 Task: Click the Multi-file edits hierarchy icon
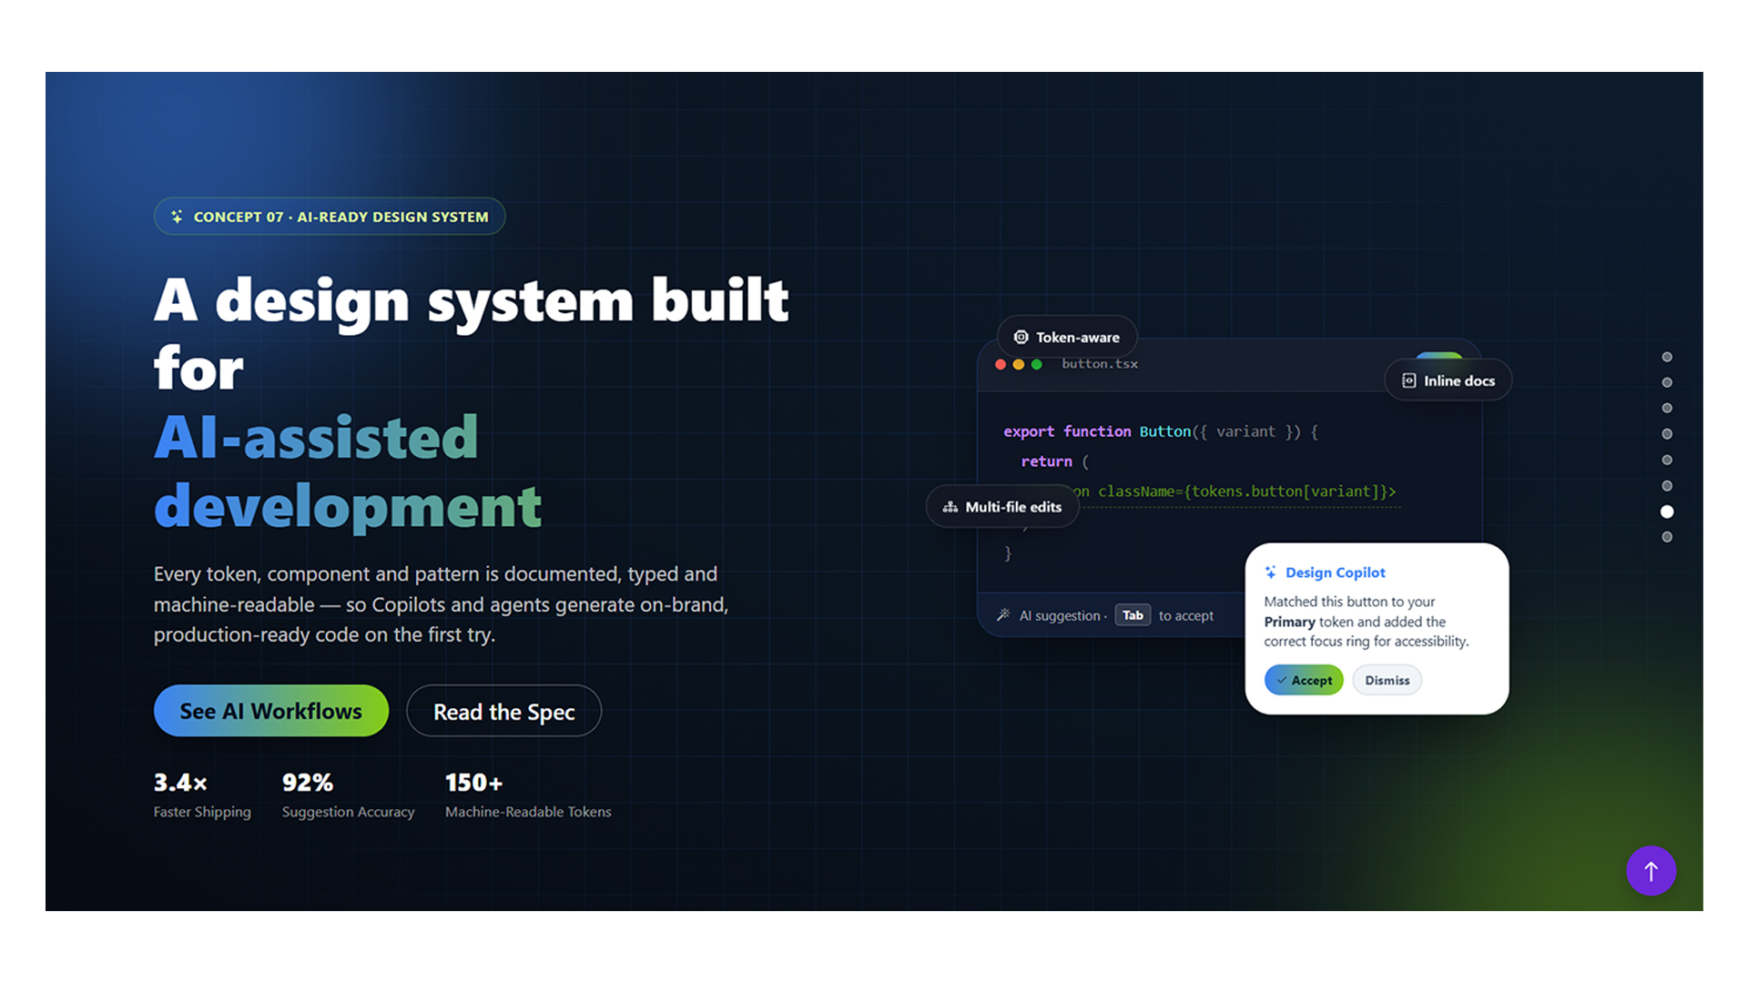coord(950,507)
